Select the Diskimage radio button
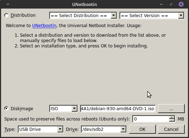 tap(6, 109)
